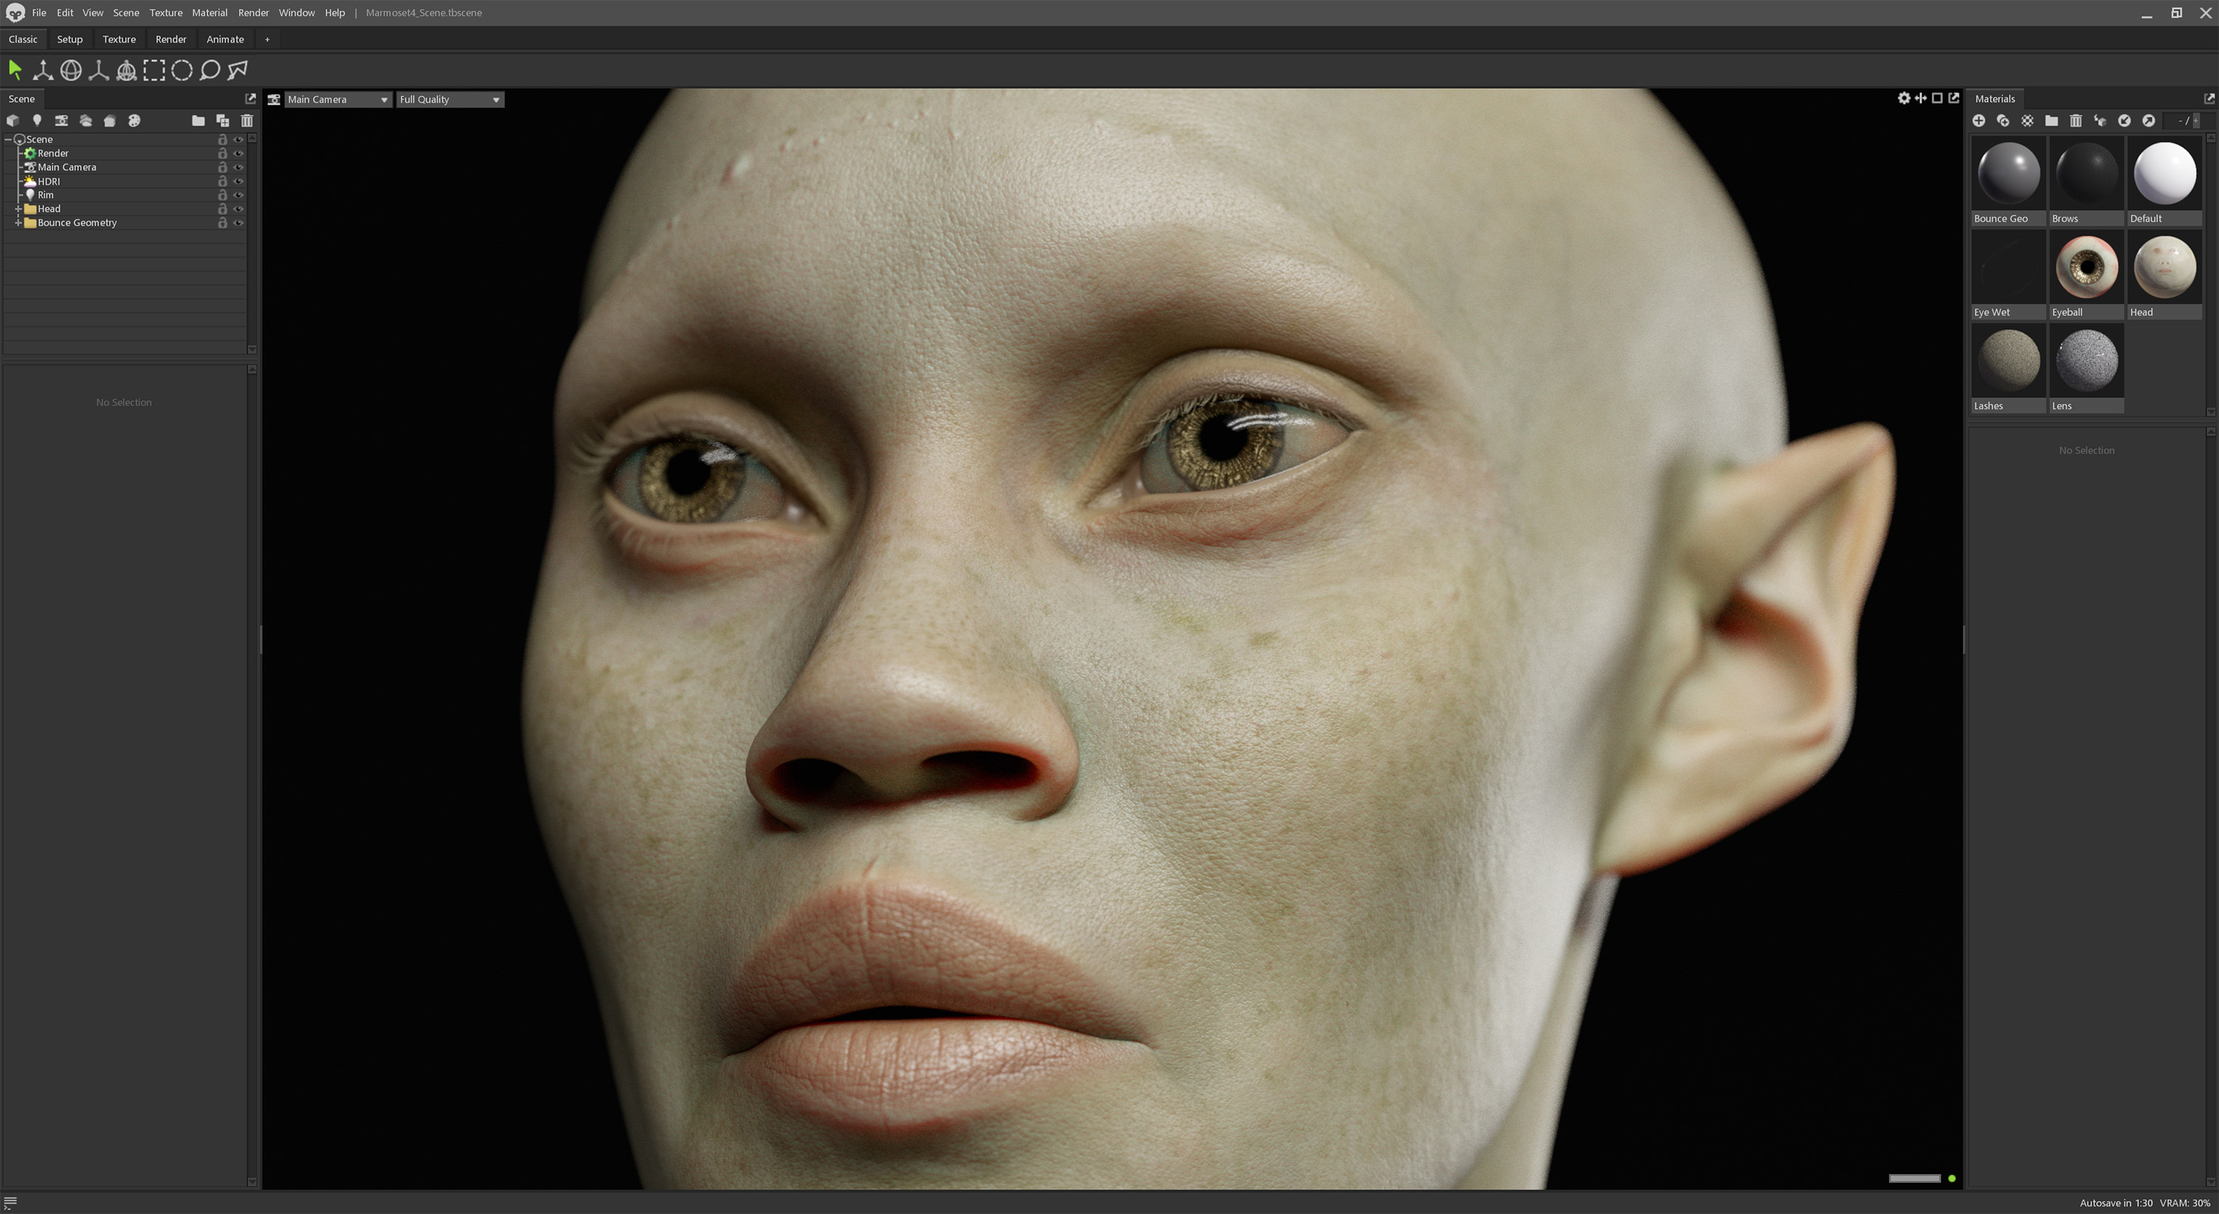This screenshot has height=1214, width=2219.
Task: Expand the Bounce Geometry group
Action: (x=17, y=222)
